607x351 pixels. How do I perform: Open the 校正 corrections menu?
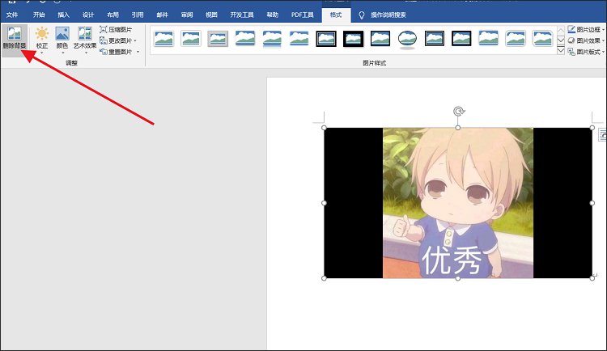click(x=42, y=40)
